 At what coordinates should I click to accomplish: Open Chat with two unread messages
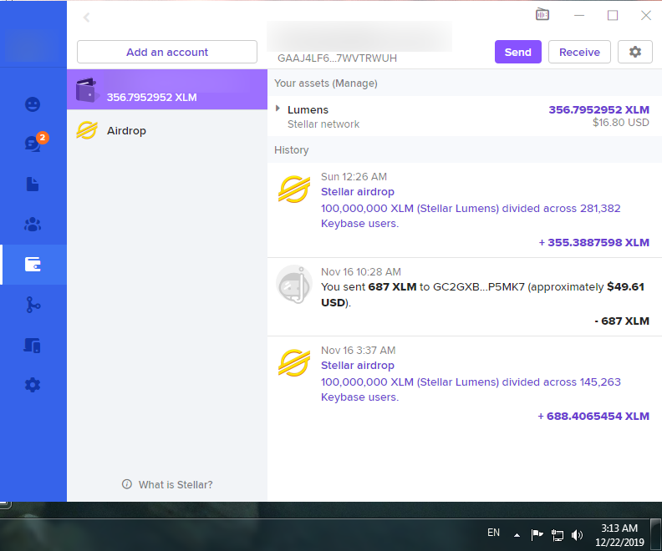pos(33,144)
